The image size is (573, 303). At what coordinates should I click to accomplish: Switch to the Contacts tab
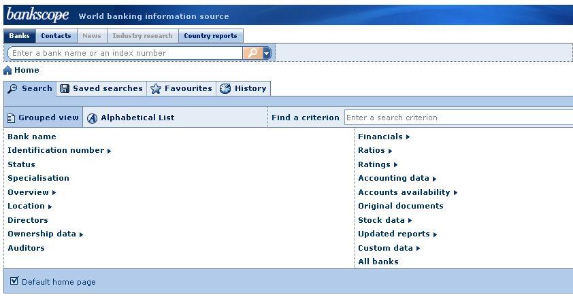[x=56, y=36]
